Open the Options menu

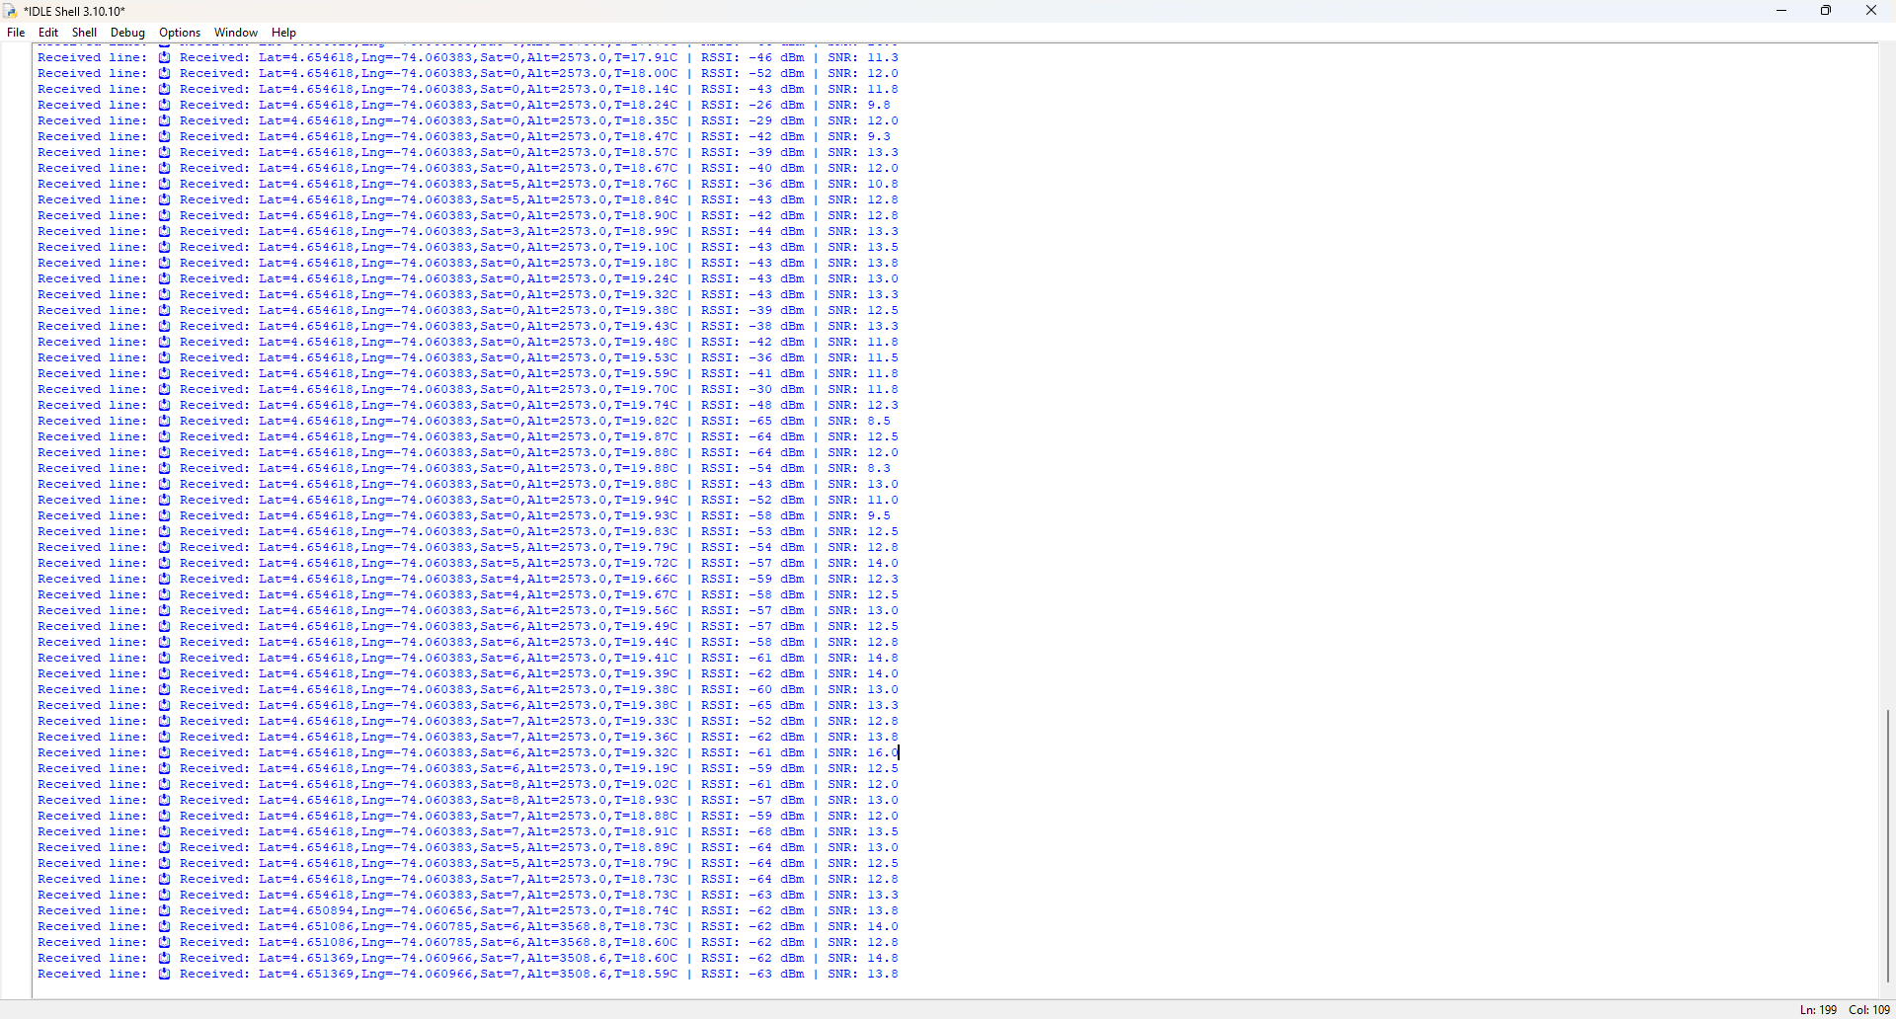180,33
